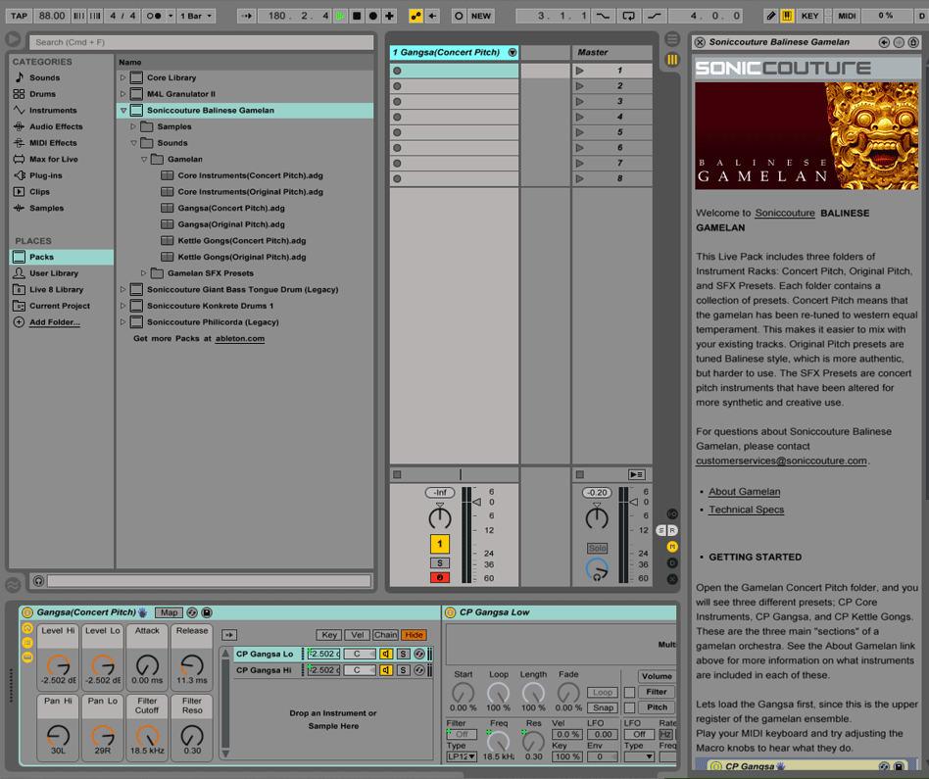Adjust the Filter Cutoff macro knob
Screen dimensions: 929x779
coord(147,736)
